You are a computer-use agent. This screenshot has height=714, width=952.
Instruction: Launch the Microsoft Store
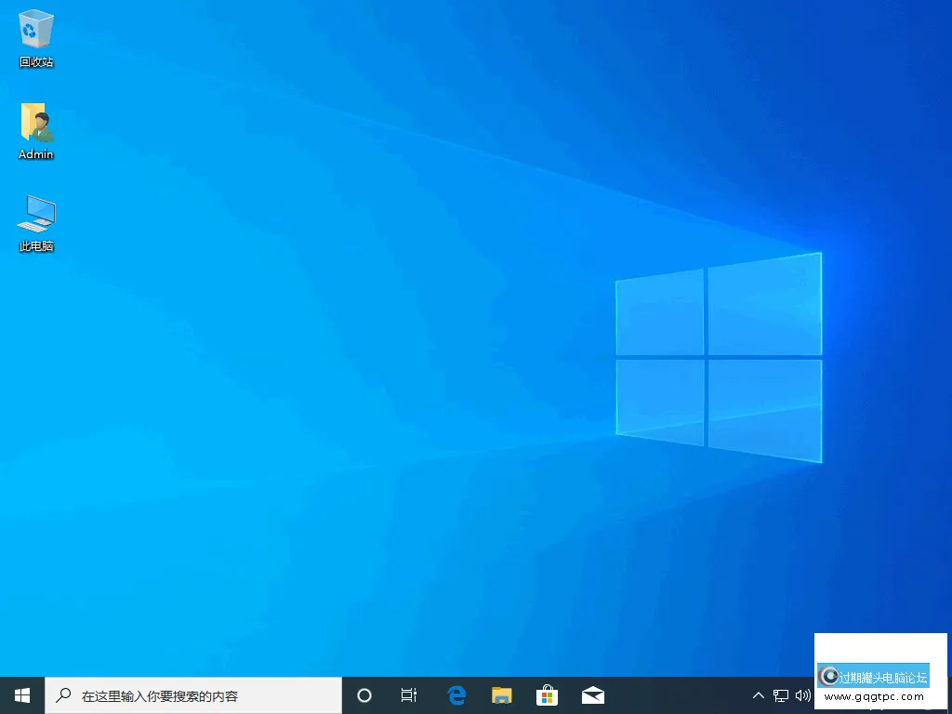[547, 694]
